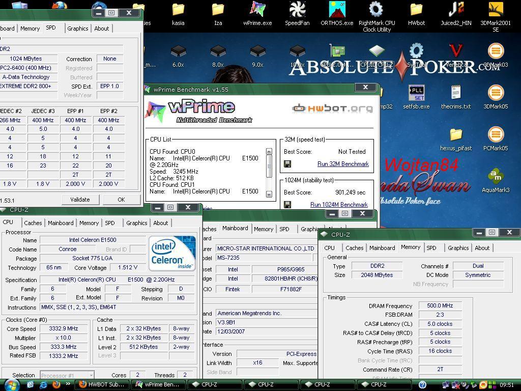Click the MS-7235 model field
The height and width of the screenshot is (391, 521).
tap(264, 258)
